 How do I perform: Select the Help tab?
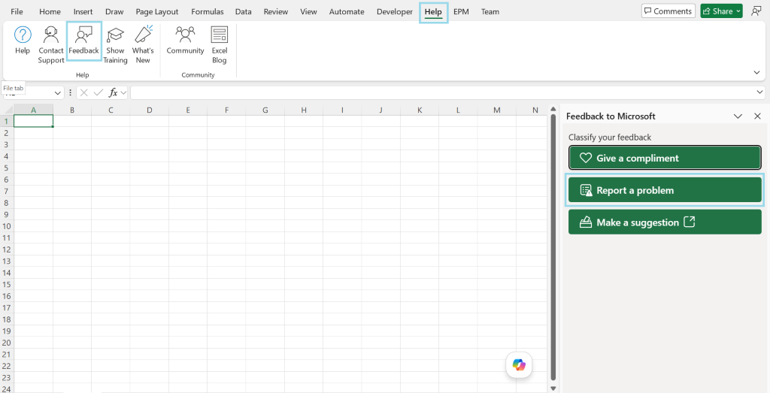pos(433,12)
